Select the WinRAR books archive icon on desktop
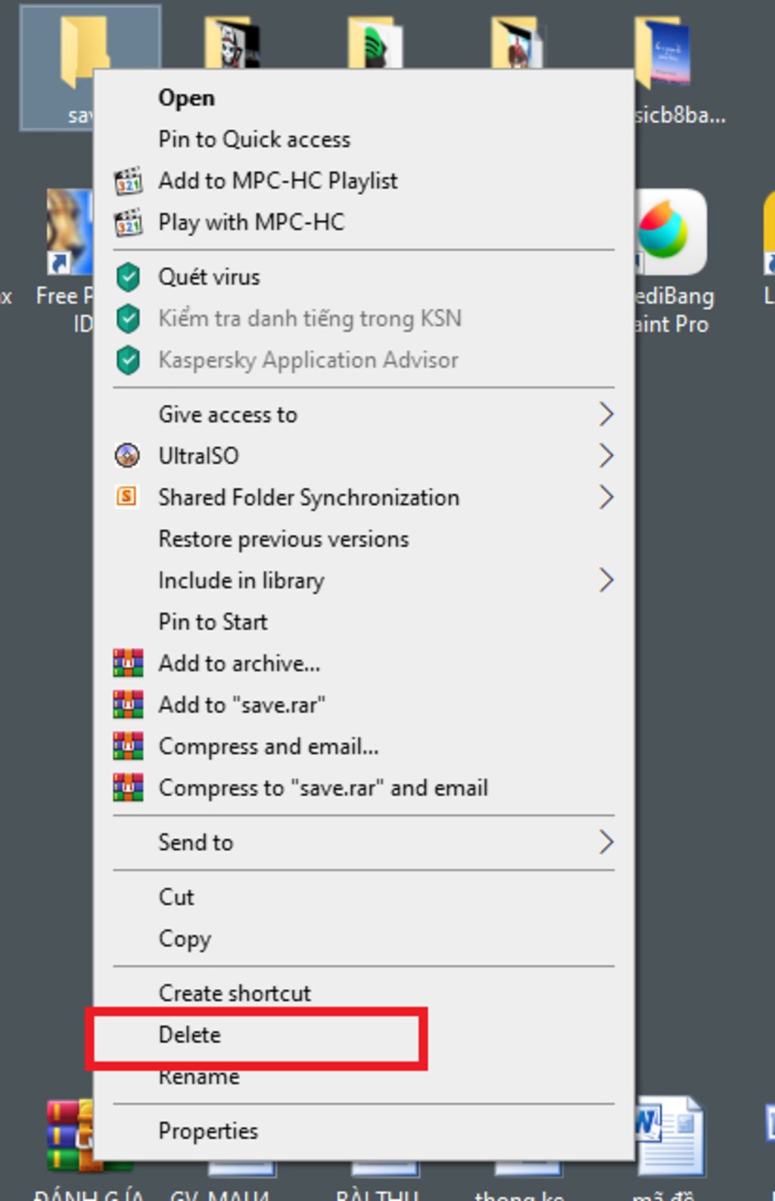775x1201 pixels. point(70,1135)
